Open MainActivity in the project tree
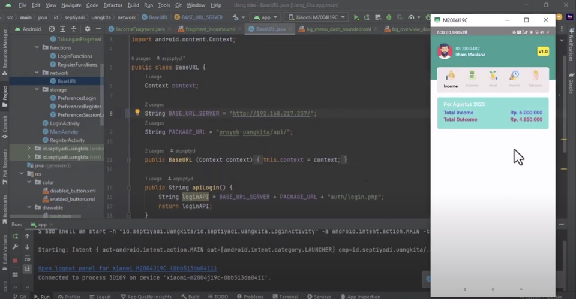Screen dimensions: 576x299 64,132
